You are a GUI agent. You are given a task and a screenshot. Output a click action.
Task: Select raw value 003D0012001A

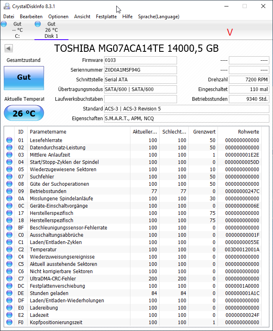[x=242, y=250]
